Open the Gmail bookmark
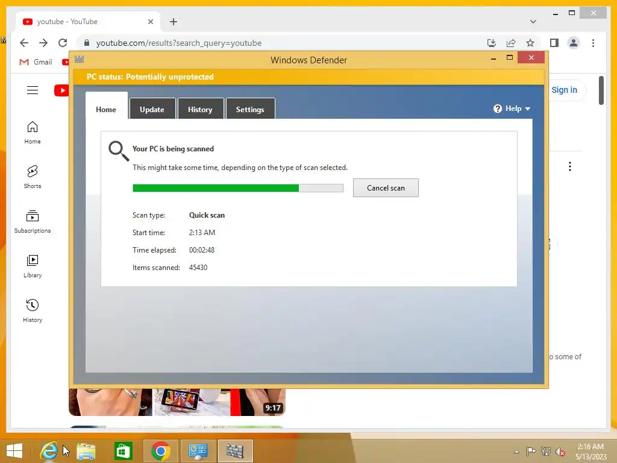This screenshot has width=617, height=463. [x=36, y=62]
